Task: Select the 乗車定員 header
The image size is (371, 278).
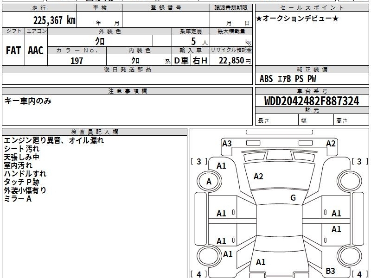Action: [x=191, y=31]
